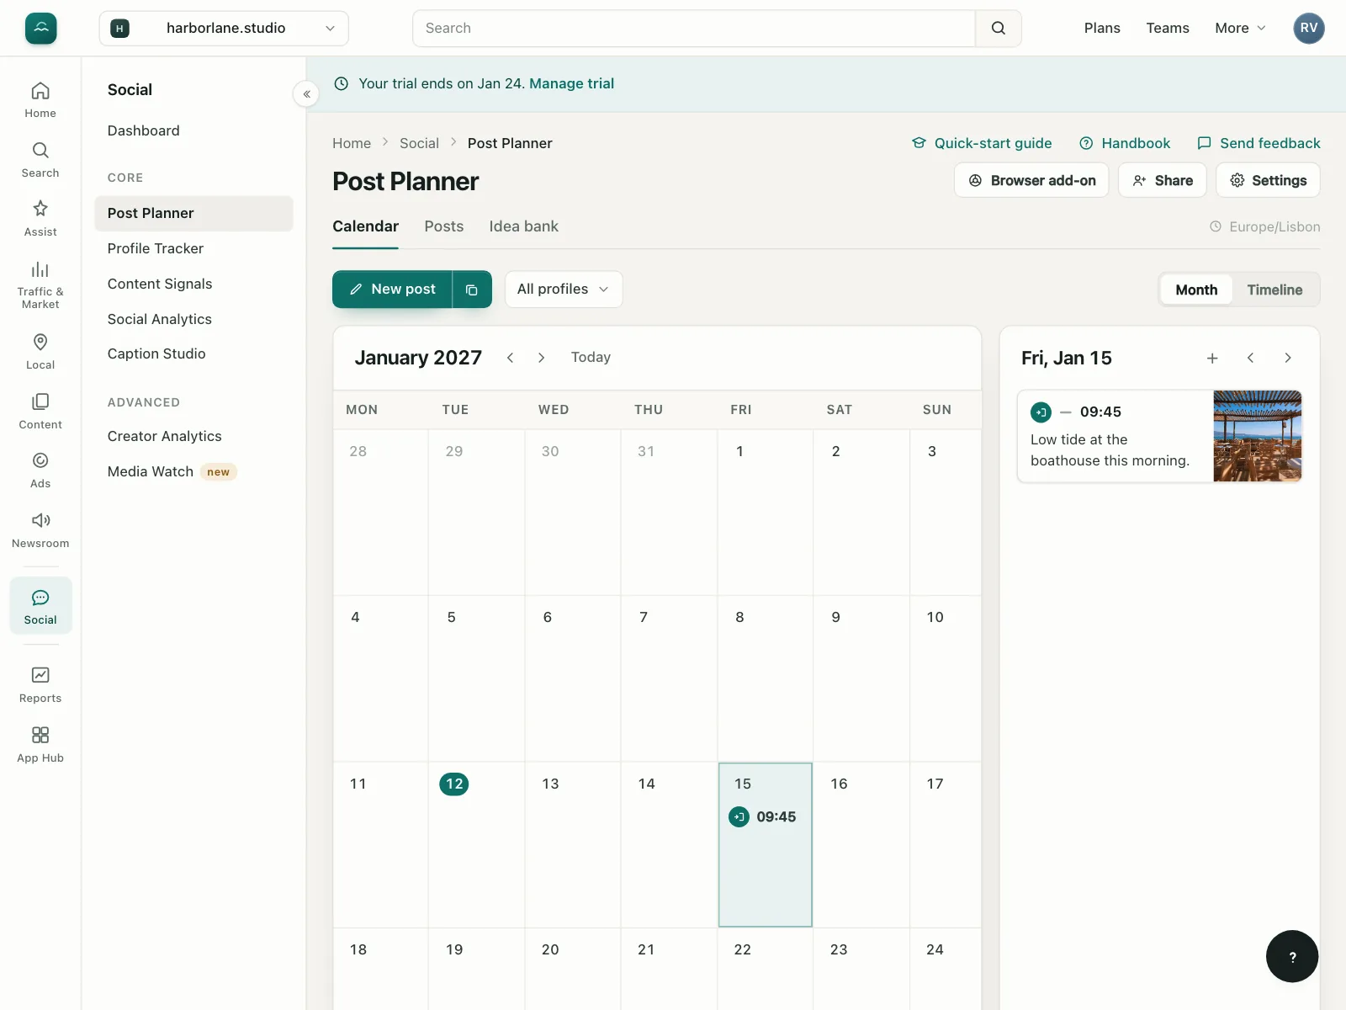1346x1010 pixels.
Task: Open the Teams link in the header
Action: [x=1168, y=28]
